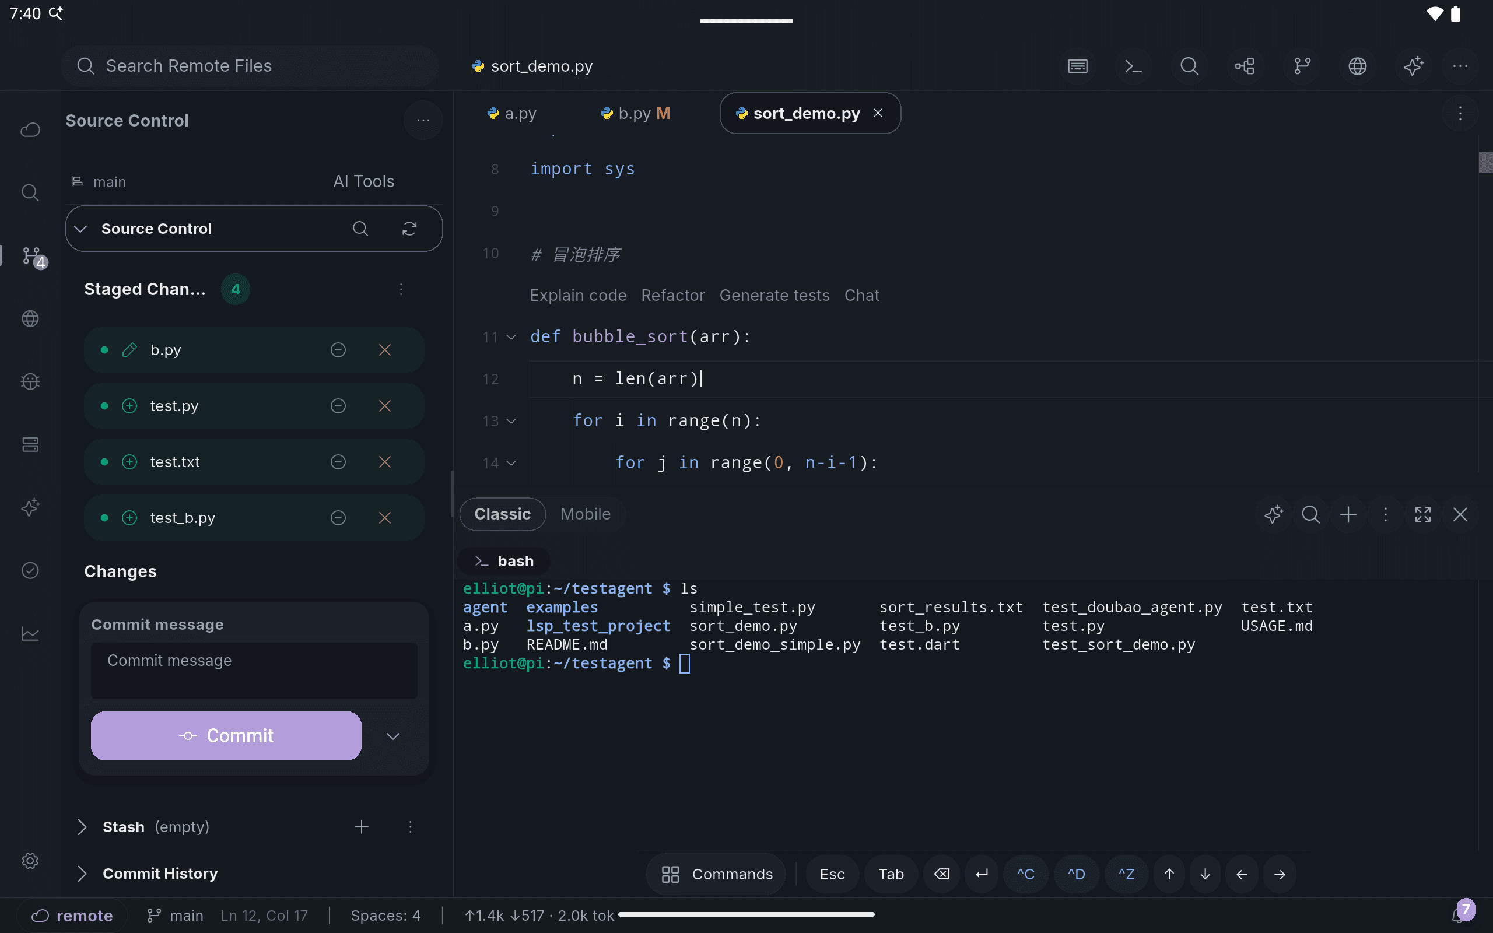The width and height of the screenshot is (1493, 933).
Task: Switch to the b.py tab
Action: coord(636,114)
